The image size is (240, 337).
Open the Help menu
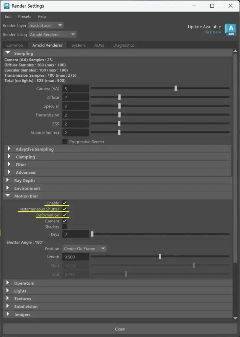tap(42, 16)
